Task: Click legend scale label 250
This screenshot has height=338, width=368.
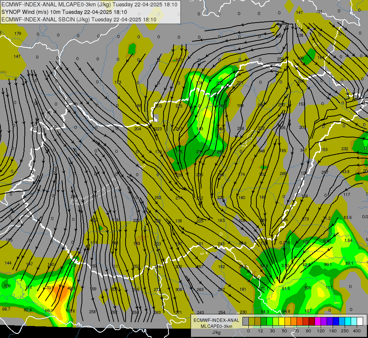Action: click(x=345, y=331)
